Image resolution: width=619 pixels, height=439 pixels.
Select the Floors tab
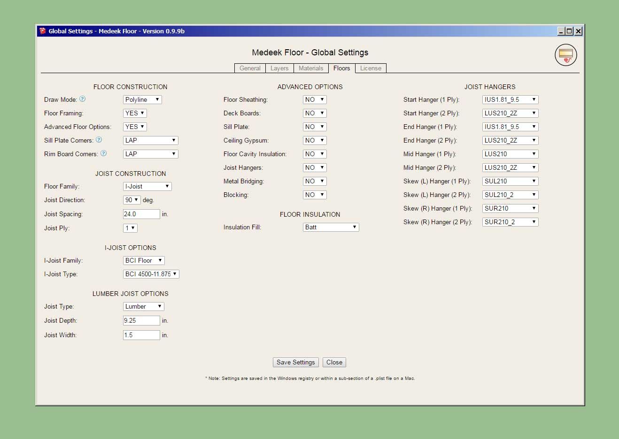point(342,68)
